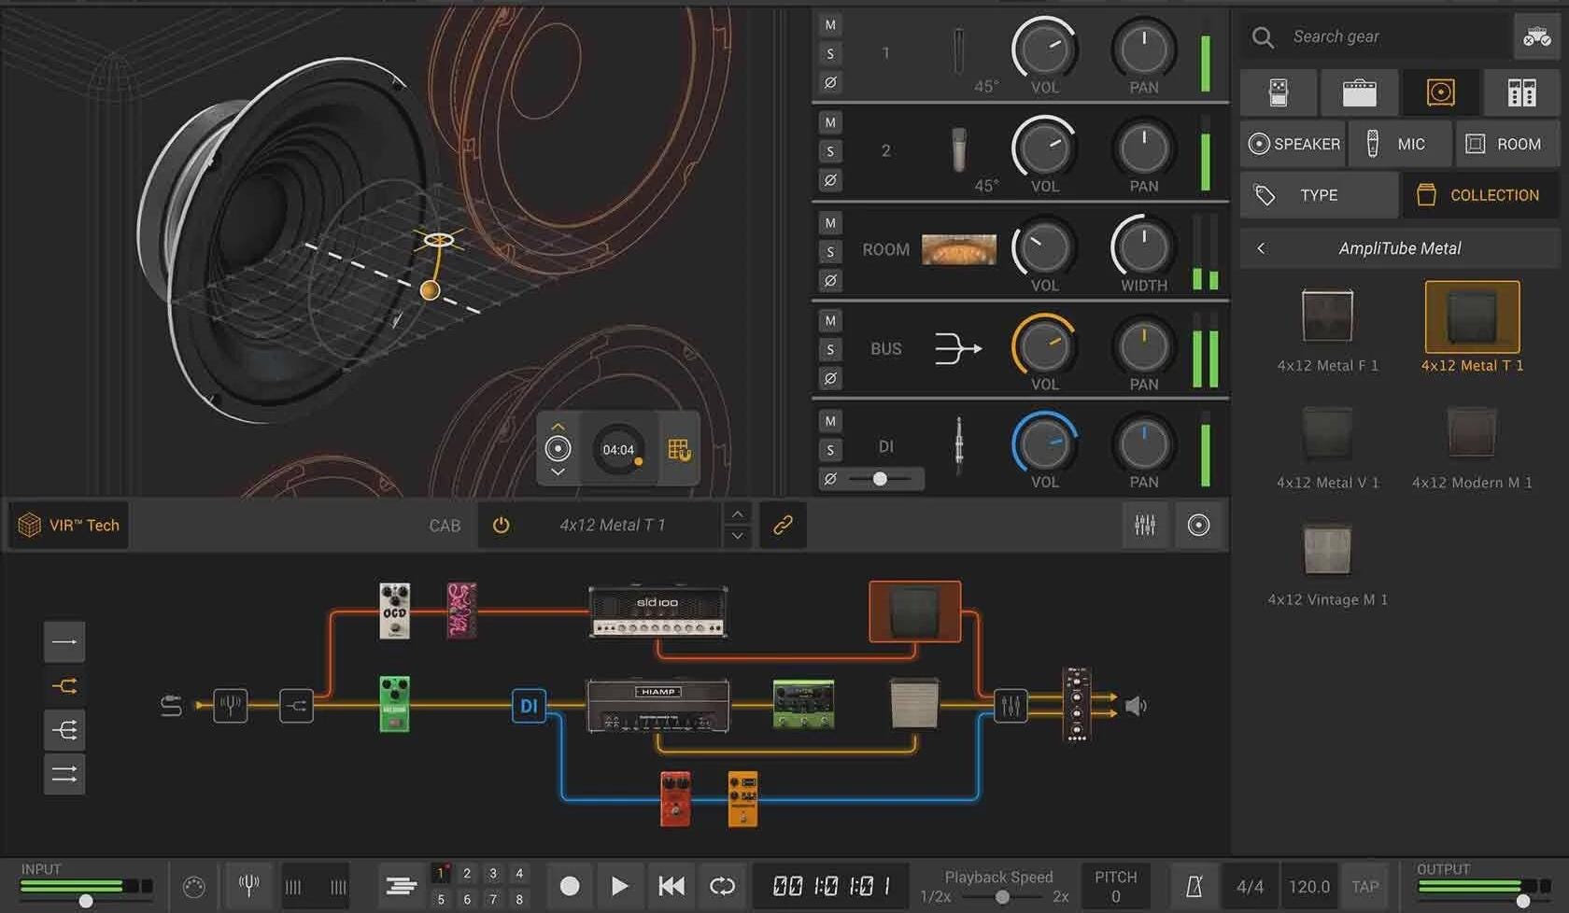This screenshot has width=1569, height=913.
Task: Open the mixer block in signal chain
Action: (1011, 706)
